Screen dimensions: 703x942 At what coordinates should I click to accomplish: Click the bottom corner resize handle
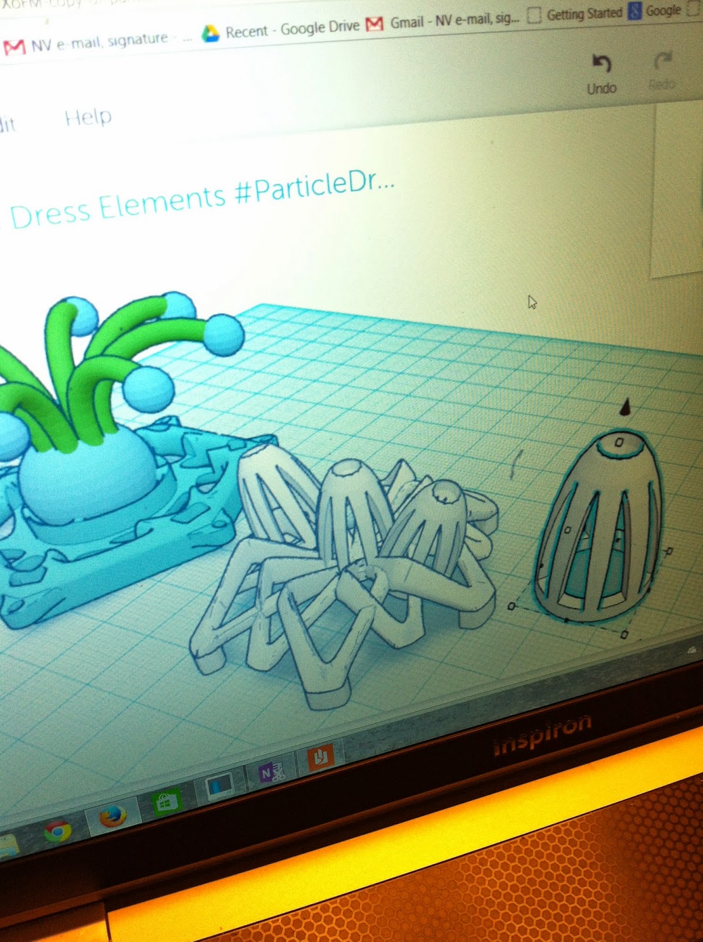click(x=624, y=634)
